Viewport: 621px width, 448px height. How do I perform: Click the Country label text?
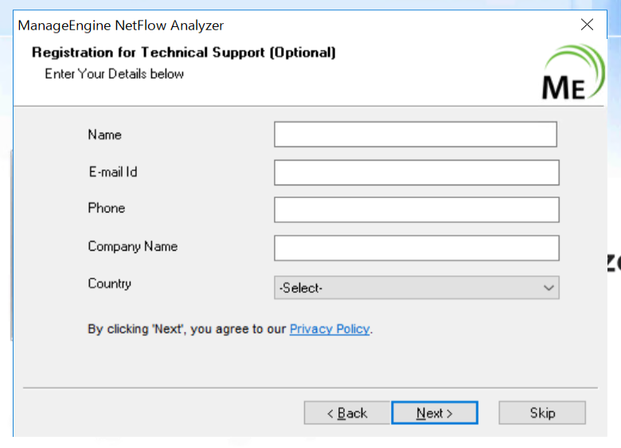pos(110,283)
